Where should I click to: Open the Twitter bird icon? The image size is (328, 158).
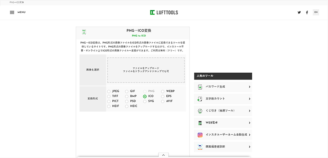tap(299, 12)
